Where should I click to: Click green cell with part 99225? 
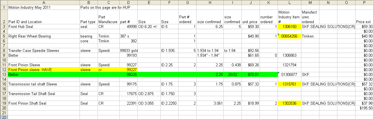(128, 74)
